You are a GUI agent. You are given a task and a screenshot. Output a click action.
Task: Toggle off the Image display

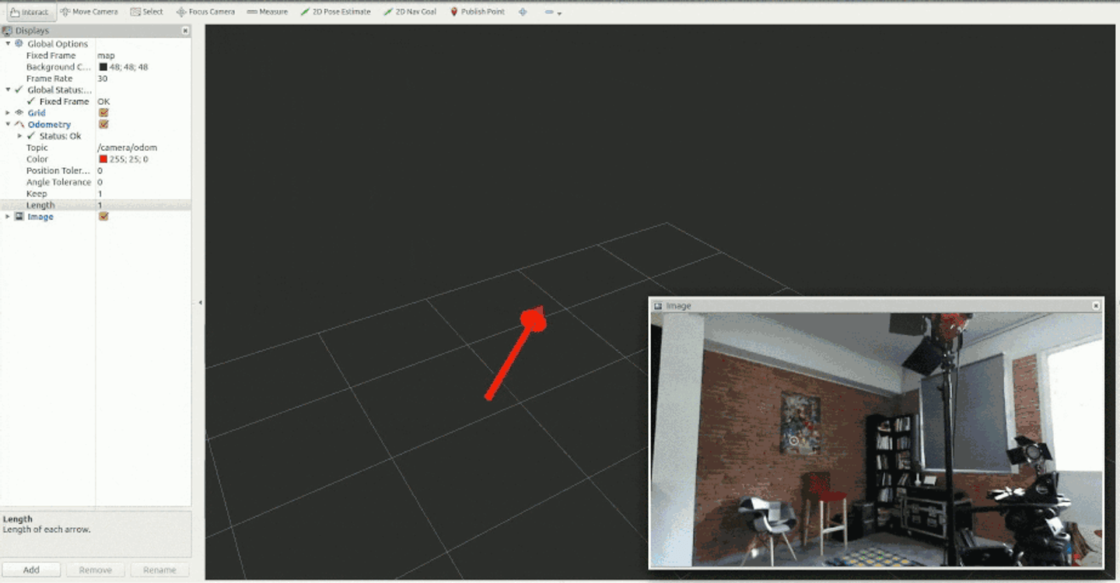coord(103,217)
